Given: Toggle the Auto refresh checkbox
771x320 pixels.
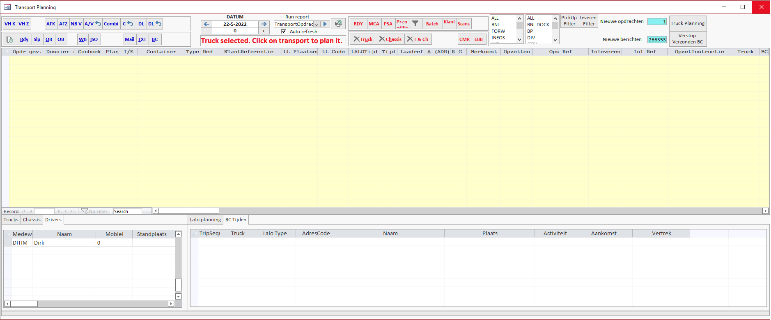Looking at the screenshot, I should click(284, 31).
